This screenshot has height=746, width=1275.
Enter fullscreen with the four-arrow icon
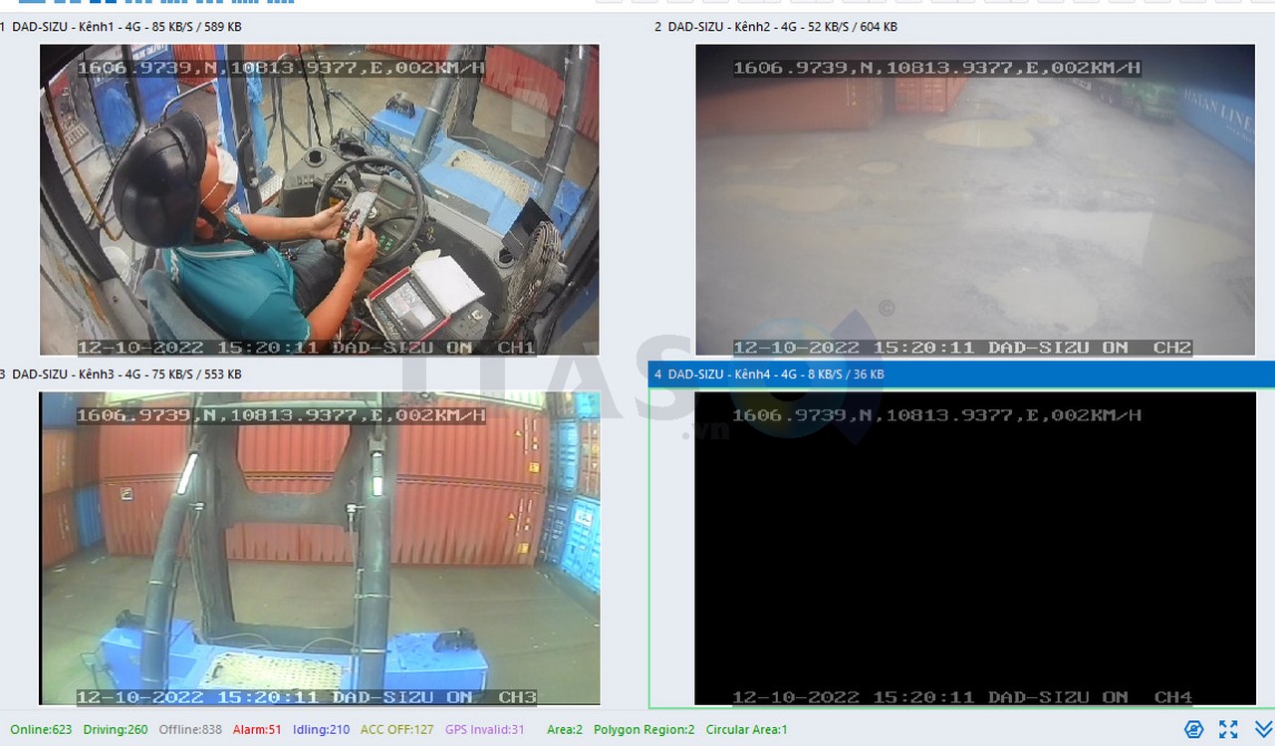coord(1228,729)
